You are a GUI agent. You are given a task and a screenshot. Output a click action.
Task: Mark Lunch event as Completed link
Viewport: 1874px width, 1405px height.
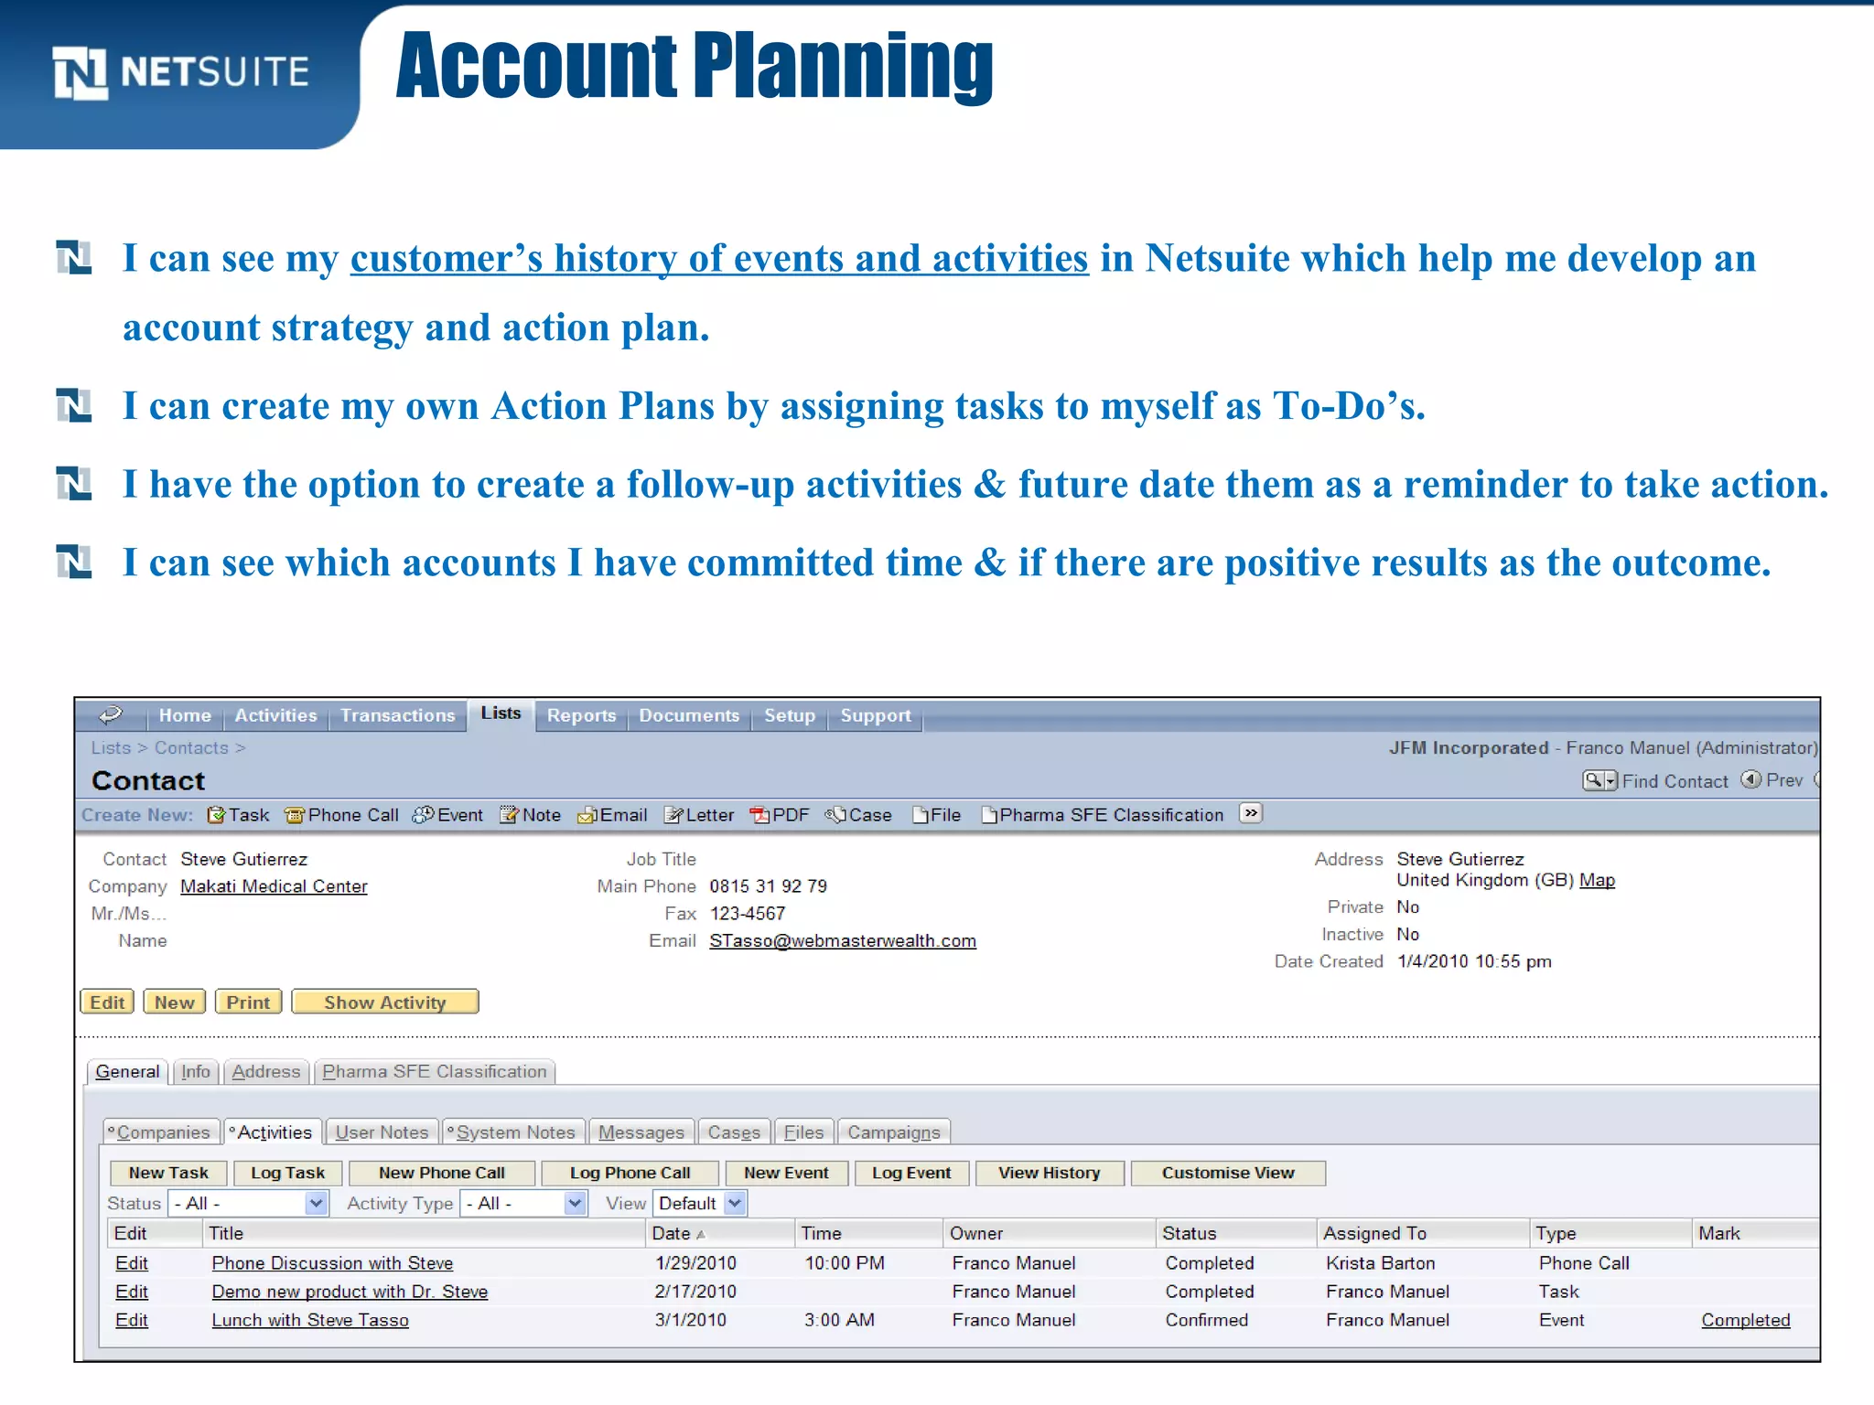tap(1745, 1320)
